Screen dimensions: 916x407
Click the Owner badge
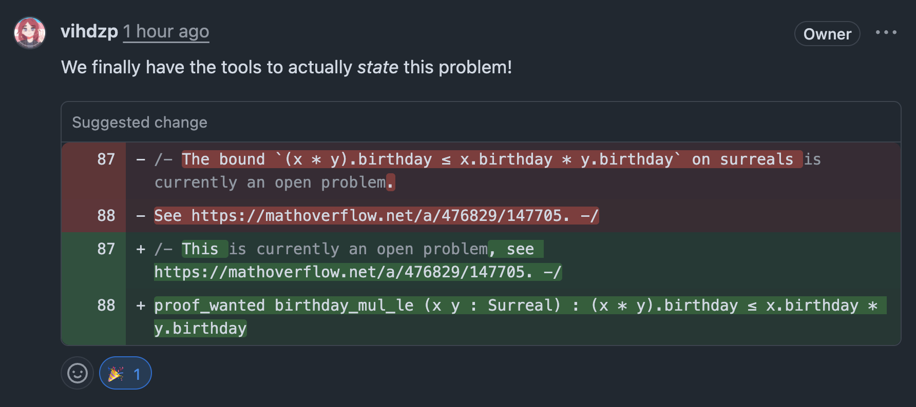[827, 34]
